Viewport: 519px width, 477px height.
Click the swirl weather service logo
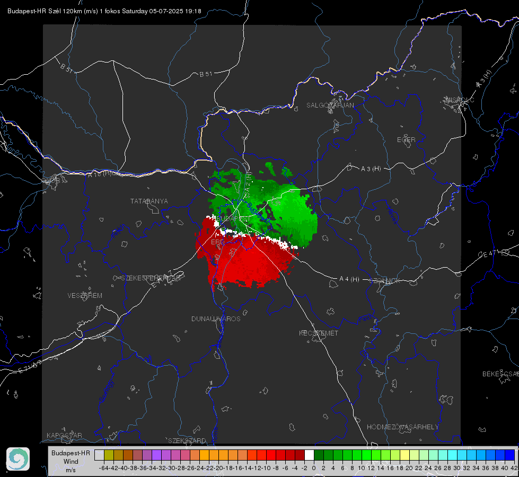tap(18, 459)
